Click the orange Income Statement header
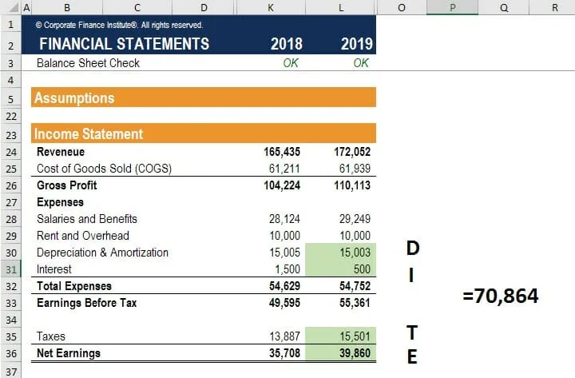This screenshot has height=378, width=575. (204, 133)
